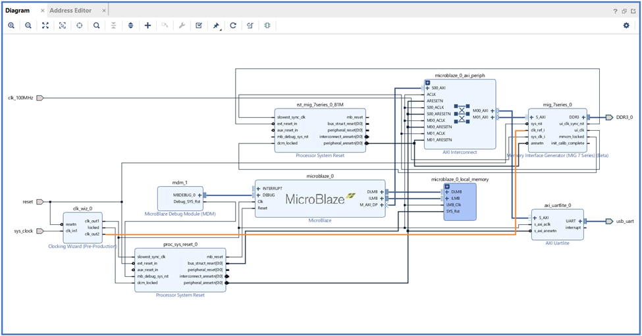Click the Add IP plus icon
The height and width of the screenshot is (336, 642).
tap(147, 26)
